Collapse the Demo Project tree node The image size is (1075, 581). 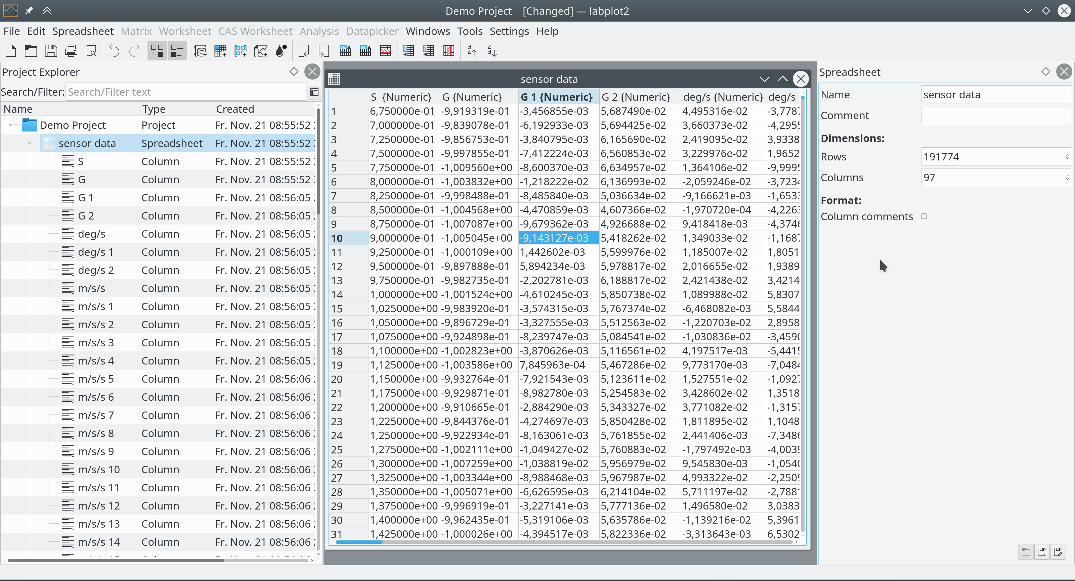(11, 125)
